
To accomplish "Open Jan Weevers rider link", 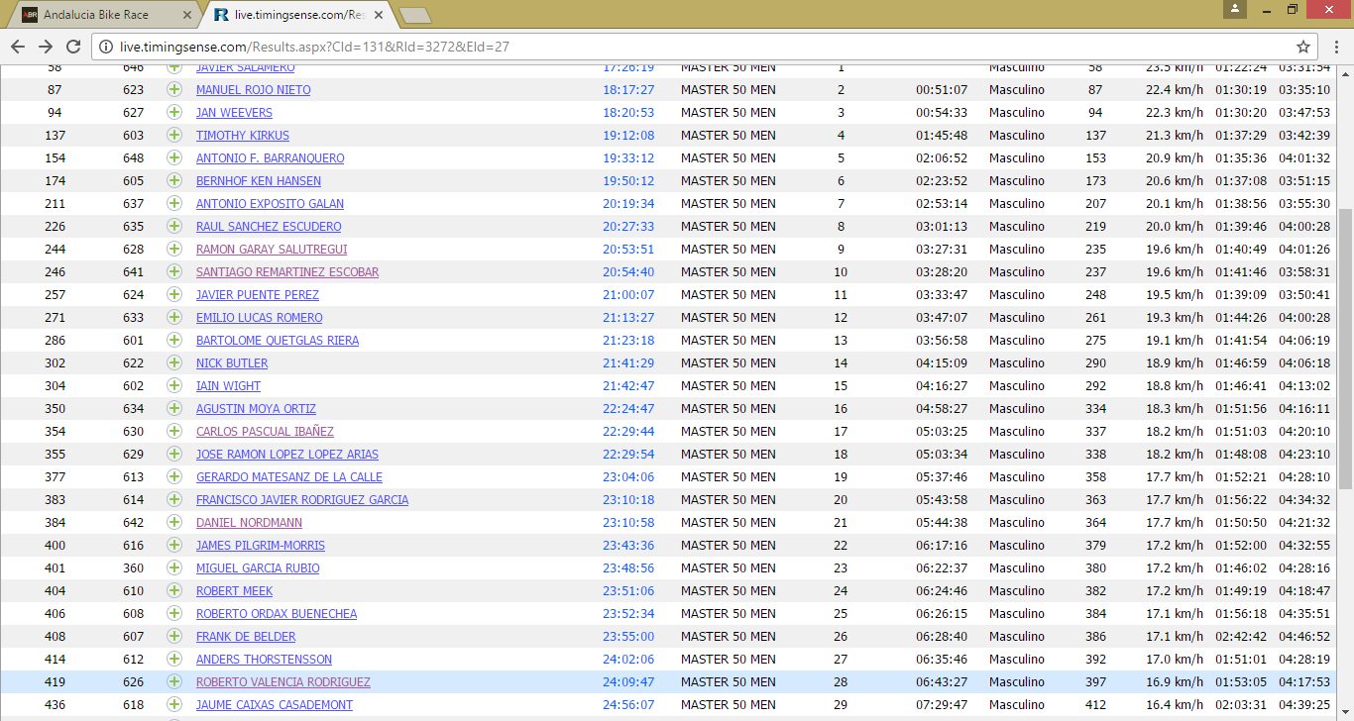I will (234, 113).
